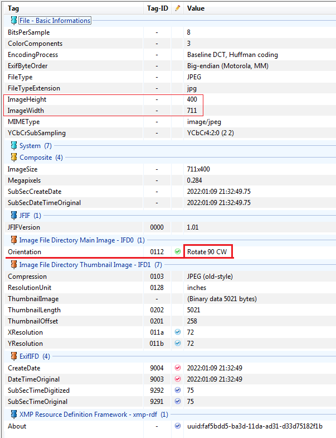Click the SubSecTimeOriginal tag ID 9291
This screenshot has width=336, height=438.
coord(157,402)
